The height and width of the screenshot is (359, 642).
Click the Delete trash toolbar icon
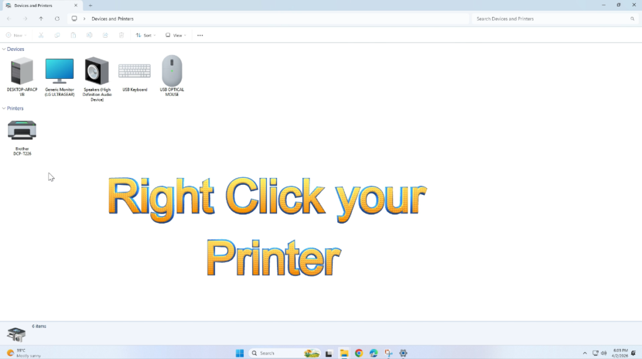(121, 35)
